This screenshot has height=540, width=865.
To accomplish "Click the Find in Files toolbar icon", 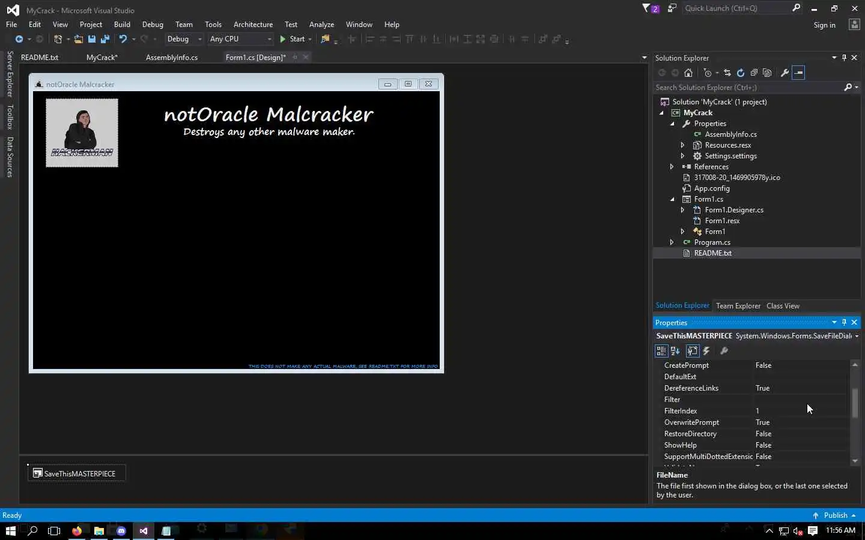I will click(x=325, y=39).
